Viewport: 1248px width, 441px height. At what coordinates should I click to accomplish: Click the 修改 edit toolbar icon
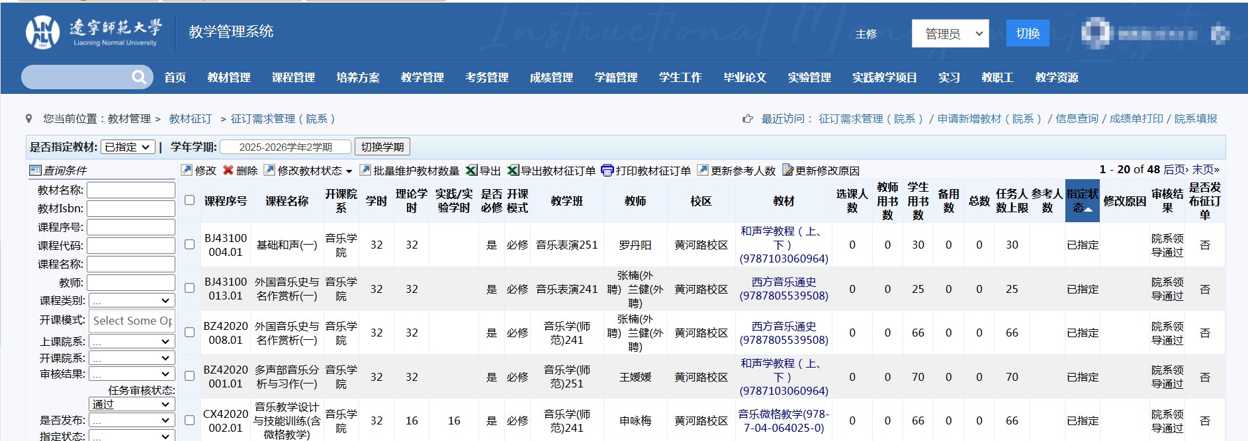coord(187,171)
